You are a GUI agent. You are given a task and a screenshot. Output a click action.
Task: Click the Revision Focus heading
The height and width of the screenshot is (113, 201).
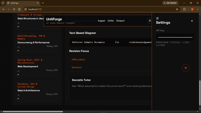79,51
